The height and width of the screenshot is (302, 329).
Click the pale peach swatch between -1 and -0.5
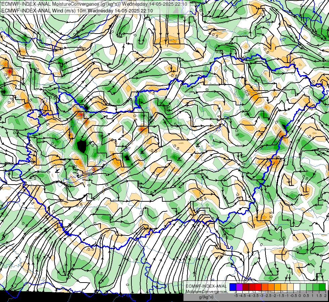[290, 287]
